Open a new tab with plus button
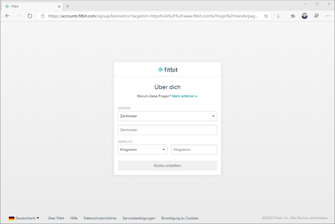335x224 pixels. [x=68, y=6]
